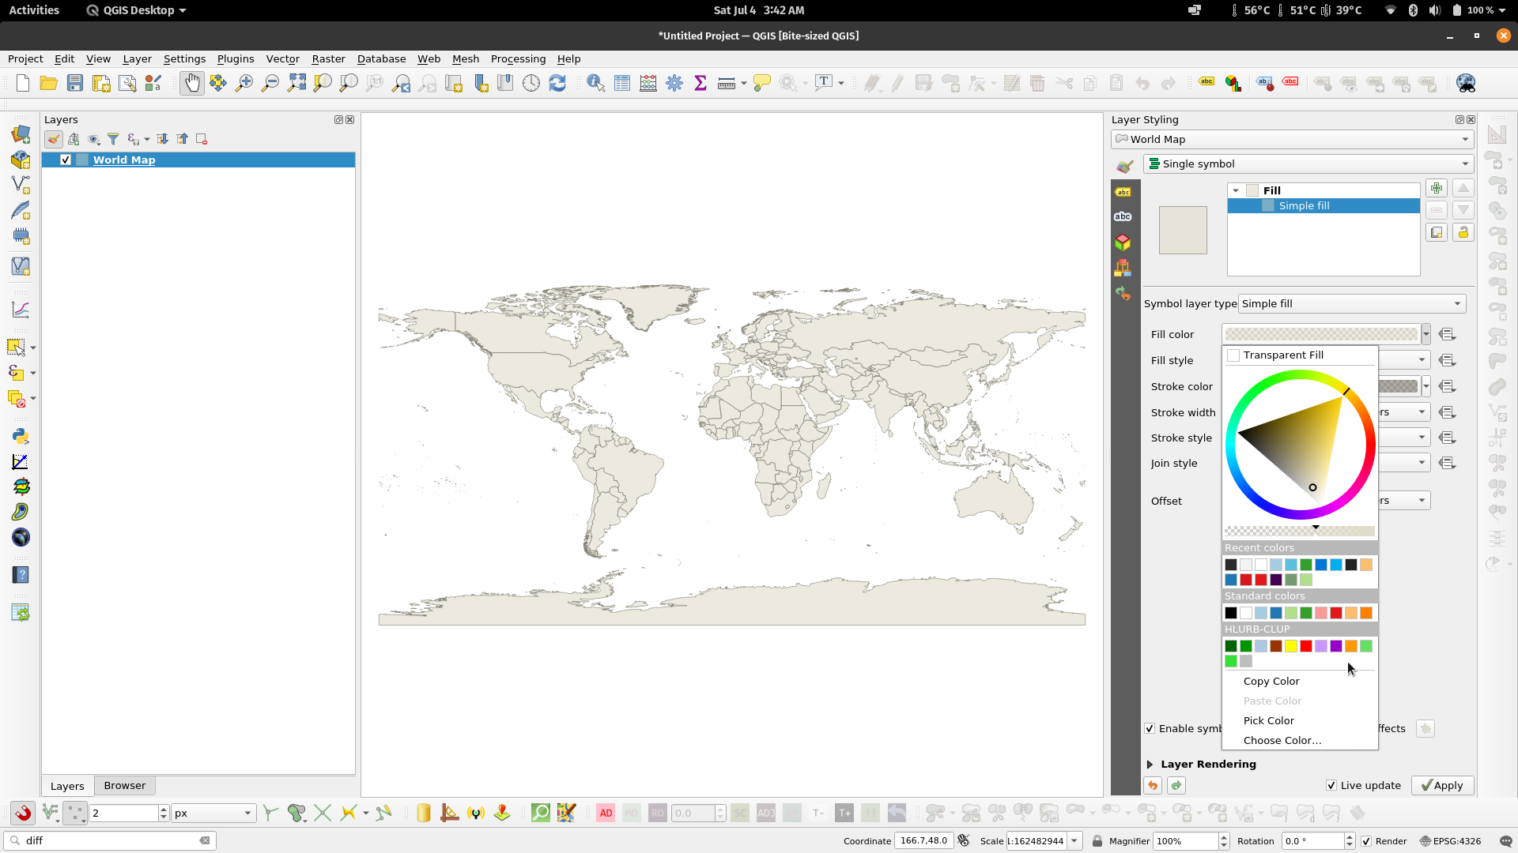
Task: Open the Single symbol renderer dropdown
Action: point(1308,163)
